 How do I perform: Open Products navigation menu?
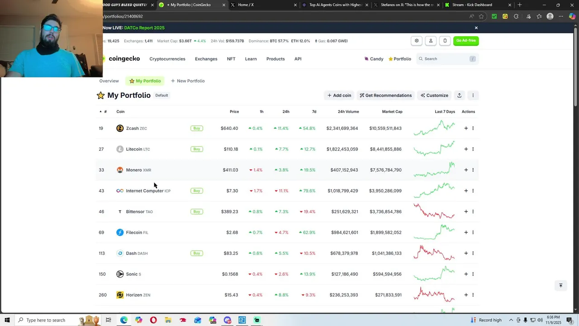click(x=275, y=59)
